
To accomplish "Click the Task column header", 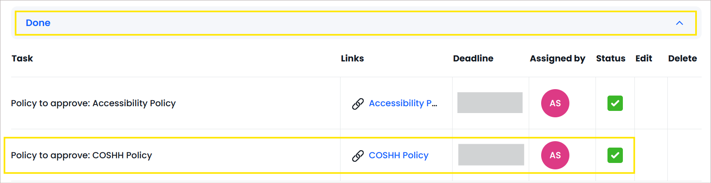I will (22, 58).
